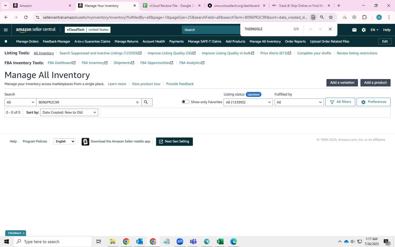Open the tab search dropdown
The width and height of the screenshot is (395, 247).
pos(5,5)
